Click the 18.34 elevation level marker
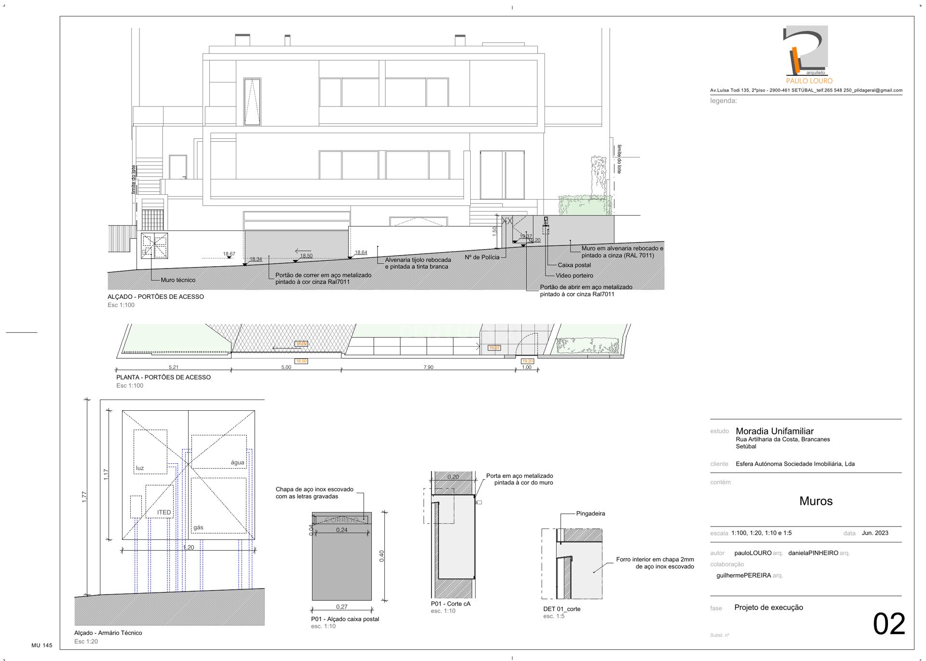Image resolution: width=926 pixels, height=661 pixels. click(x=256, y=259)
